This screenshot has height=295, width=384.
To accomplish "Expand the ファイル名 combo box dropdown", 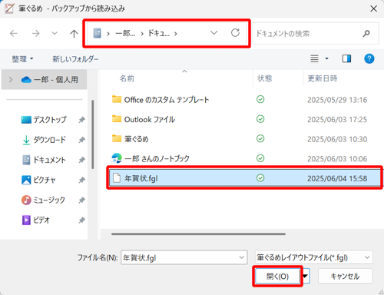I will pos(241,257).
